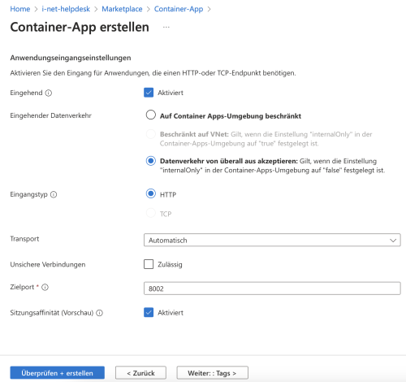
Task: Toggle Sitzungsaffinität Aktiviert checkbox
Action: pyautogui.click(x=149, y=312)
